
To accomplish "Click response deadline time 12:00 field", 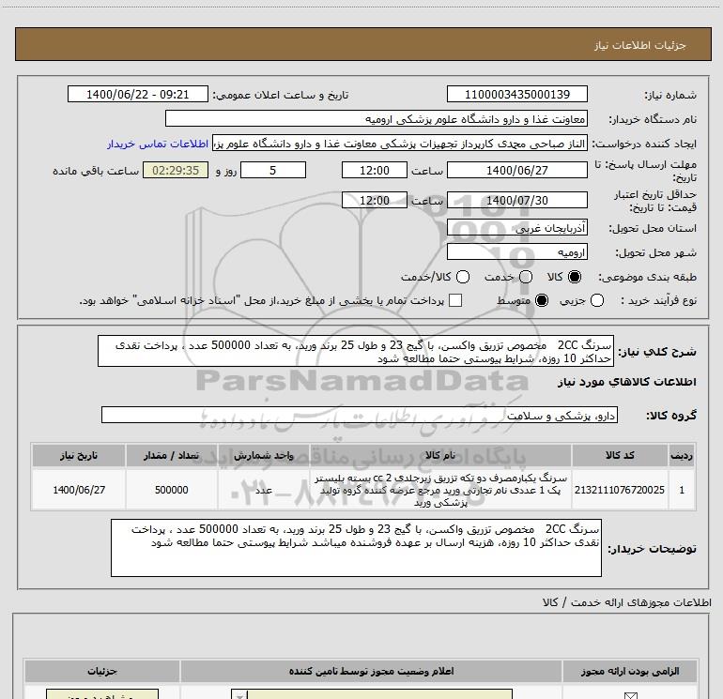I will [375, 171].
